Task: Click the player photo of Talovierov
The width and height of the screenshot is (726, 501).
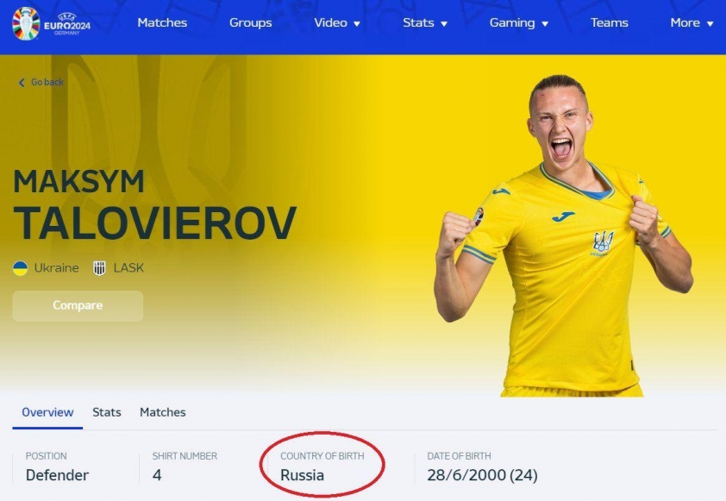Action: click(564, 235)
